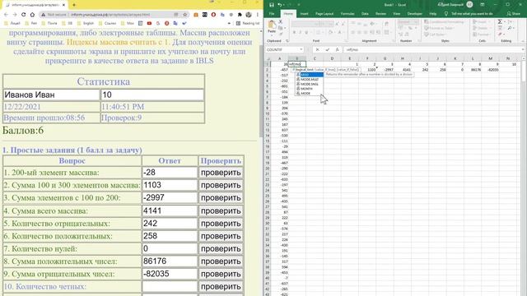This screenshot has height=296, width=527.
Task: Open the Chrome three-dot menu
Action: (258, 15)
